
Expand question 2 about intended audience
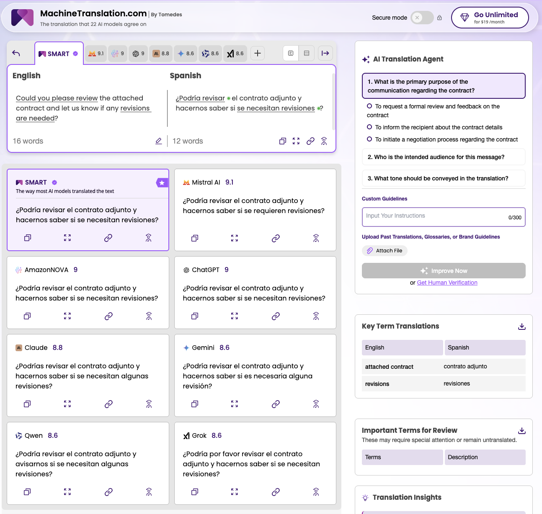tap(443, 157)
